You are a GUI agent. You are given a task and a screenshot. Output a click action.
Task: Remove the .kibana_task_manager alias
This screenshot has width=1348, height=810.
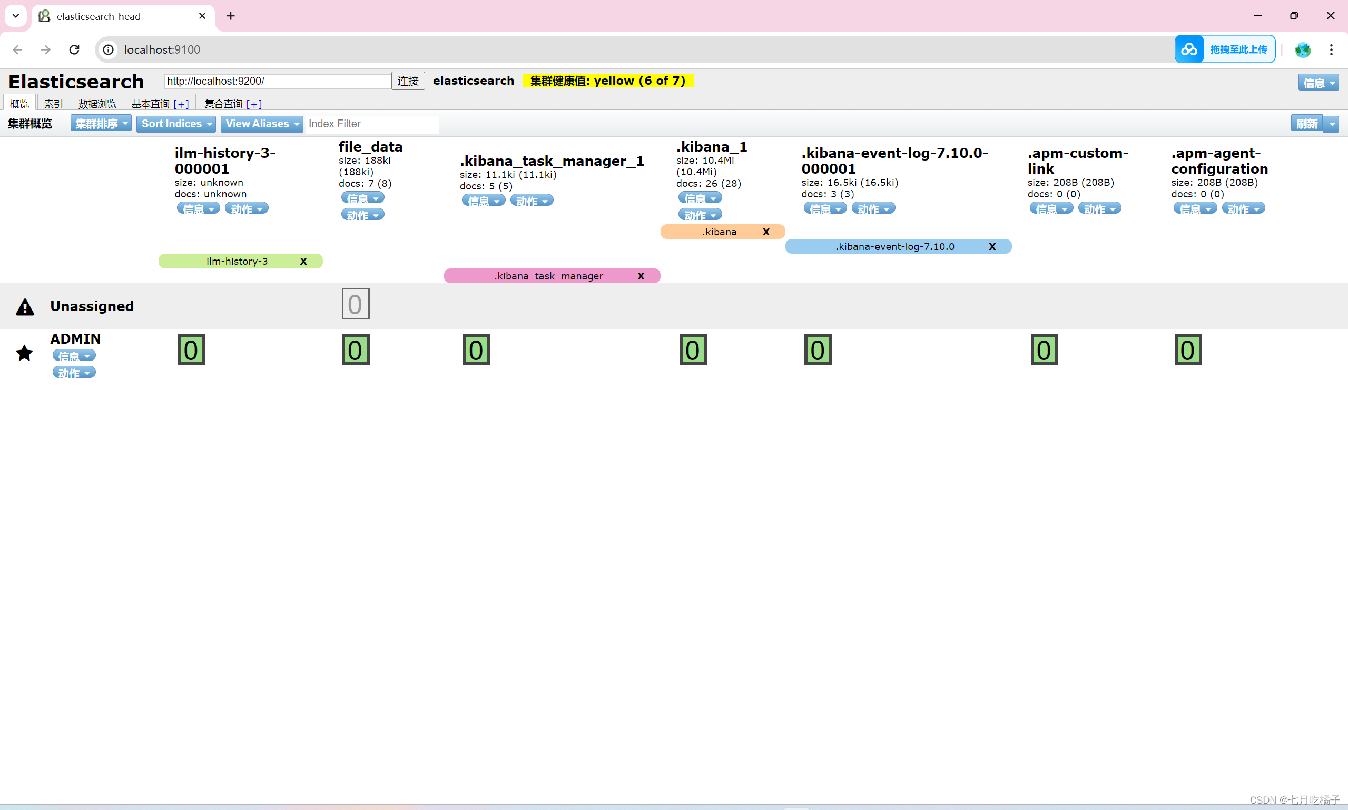[641, 276]
